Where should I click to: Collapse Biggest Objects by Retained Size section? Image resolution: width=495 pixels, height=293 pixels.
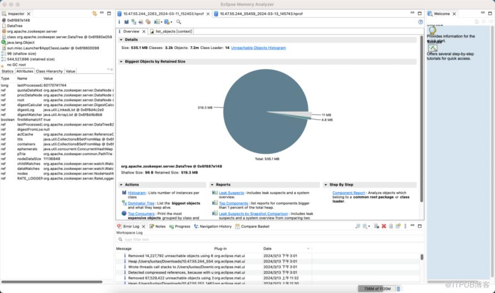click(x=121, y=61)
